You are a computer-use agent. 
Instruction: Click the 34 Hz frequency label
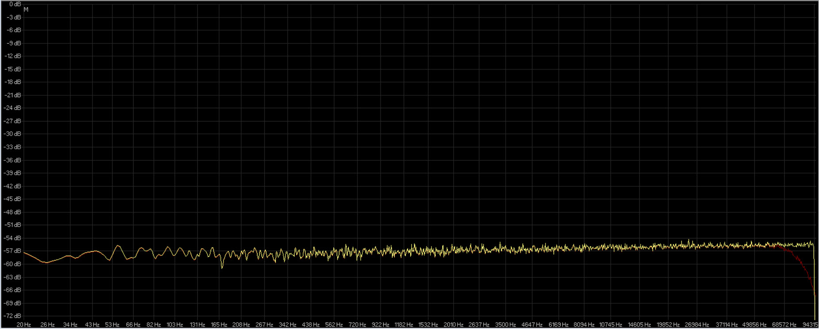click(70, 325)
